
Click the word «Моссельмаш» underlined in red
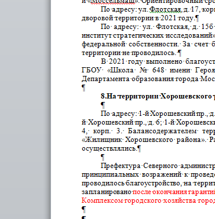point(112,2)
